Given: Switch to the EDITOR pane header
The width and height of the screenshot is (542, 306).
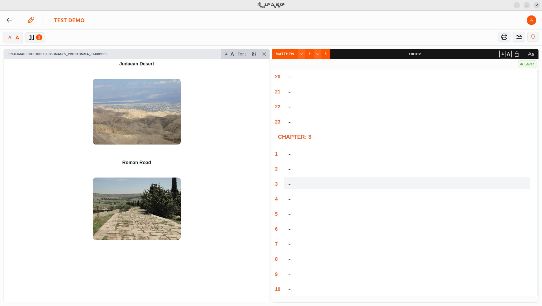Looking at the screenshot, I should [x=415, y=54].
